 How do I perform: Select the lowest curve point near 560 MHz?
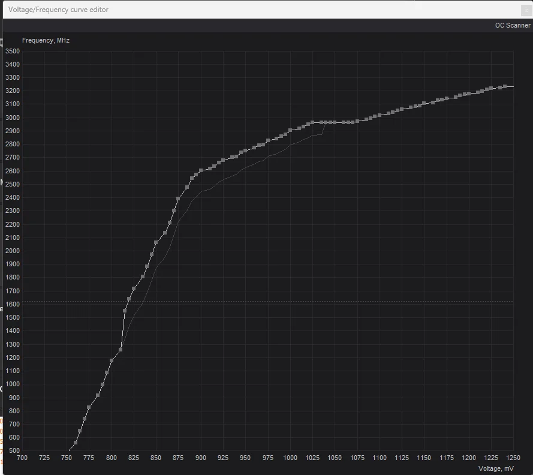pos(76,443)
